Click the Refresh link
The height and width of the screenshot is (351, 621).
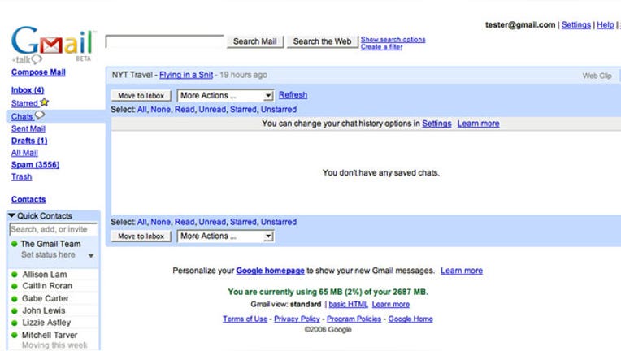click(x=293, y=95)
